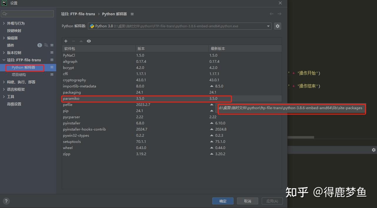The image size is (377, 208).
Task: Click the back navigation arrow
Action: (x=271, y=13)
